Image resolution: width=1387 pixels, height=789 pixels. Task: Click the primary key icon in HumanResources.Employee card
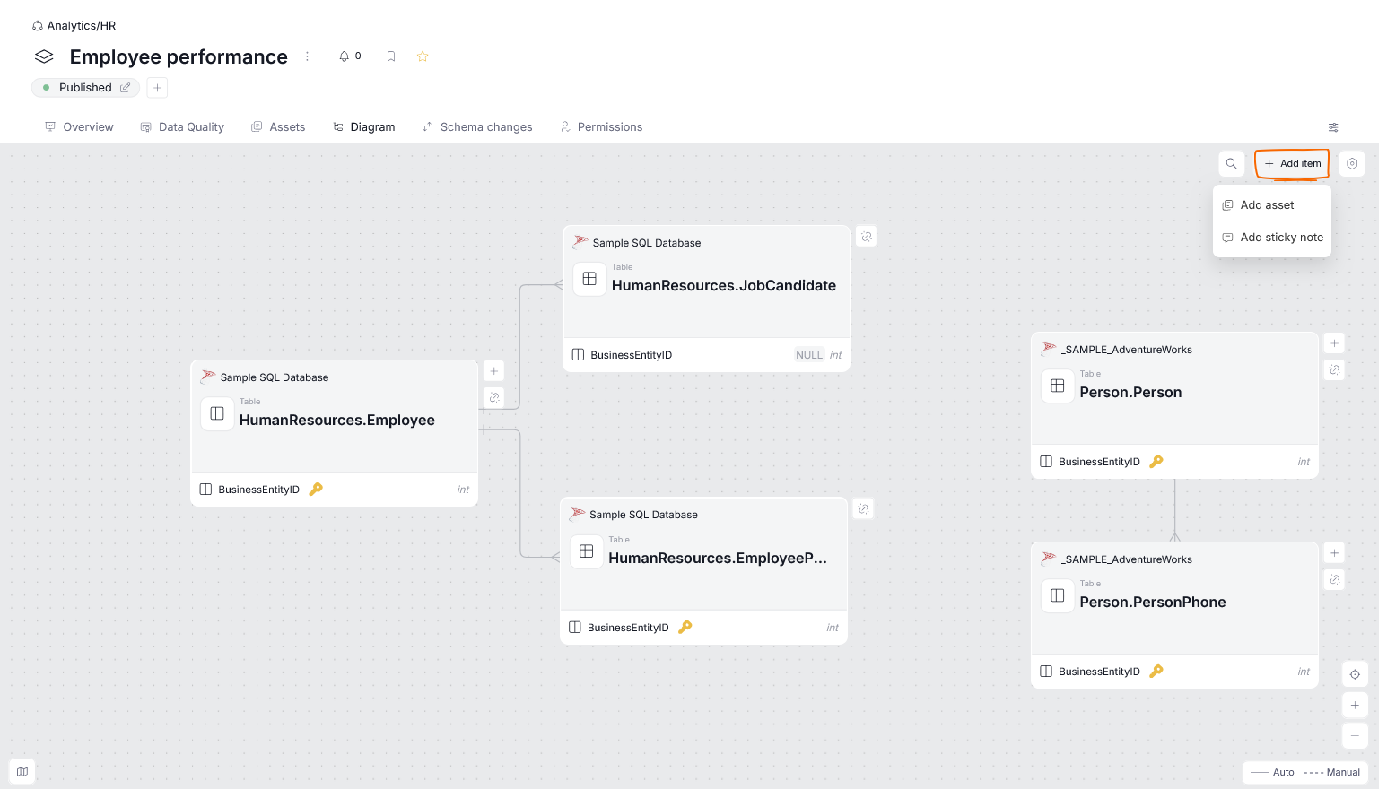pyautogui.click(x=316, y=490)
